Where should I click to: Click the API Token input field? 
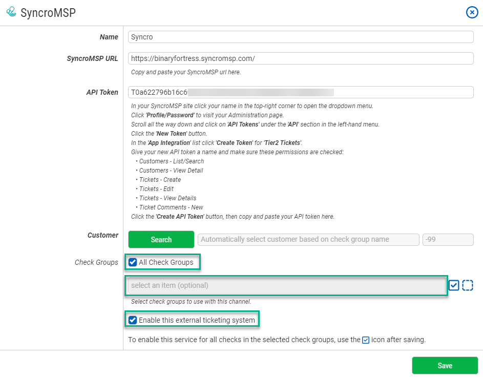pyautogui.click(x=300, y=92)
